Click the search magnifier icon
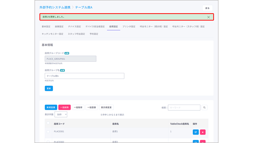 [x=204, y=108]
